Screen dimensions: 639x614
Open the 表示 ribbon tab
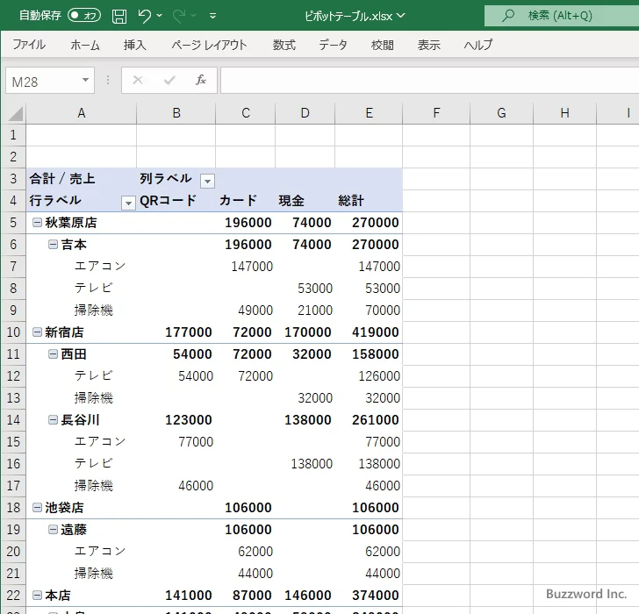pos(428,45)
